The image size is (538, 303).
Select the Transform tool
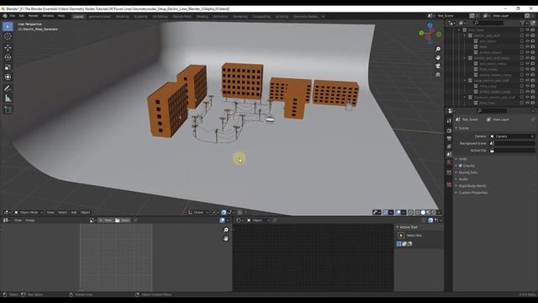click(x=8, y=77)
